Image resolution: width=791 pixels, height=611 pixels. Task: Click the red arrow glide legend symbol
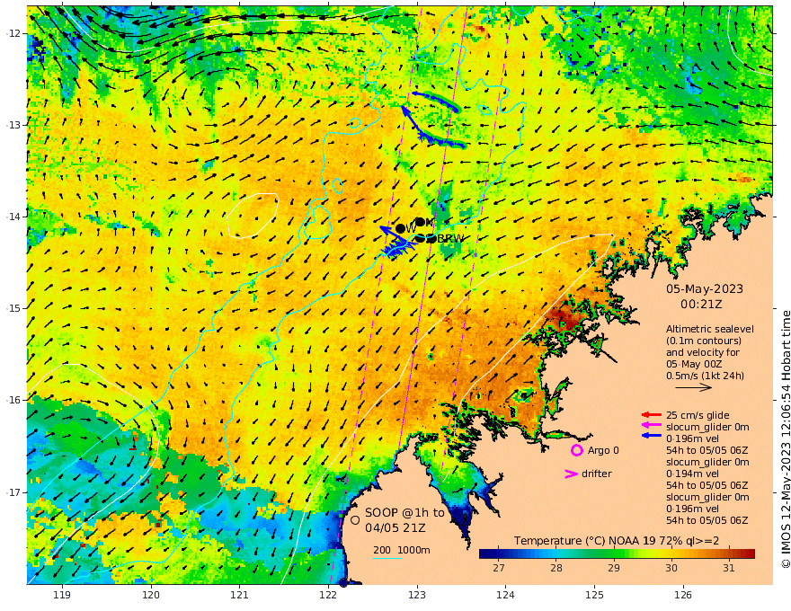pyautogui.click(x=652, y=415)
